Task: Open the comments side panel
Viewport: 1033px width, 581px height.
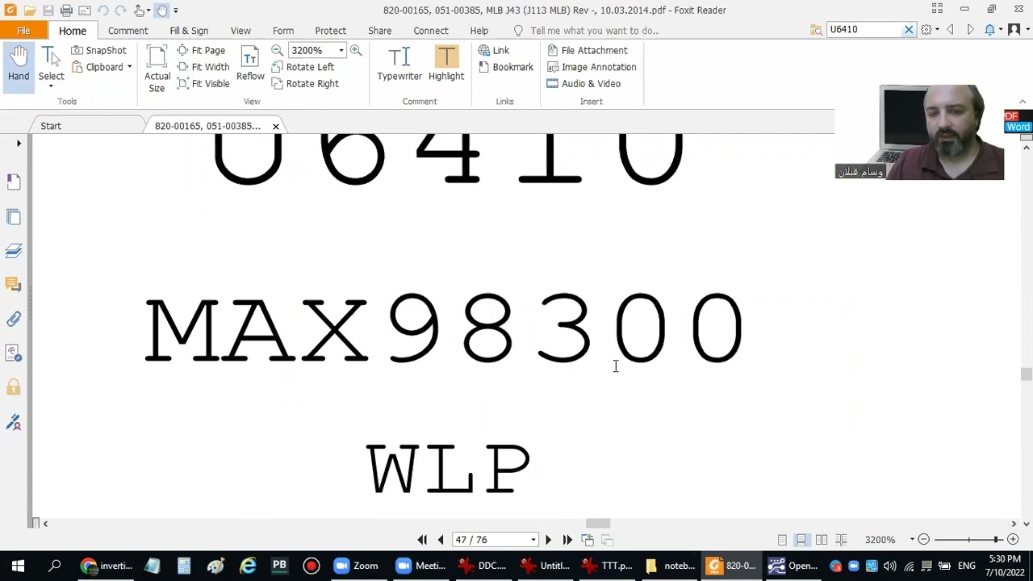Action: tap(14, 285)
